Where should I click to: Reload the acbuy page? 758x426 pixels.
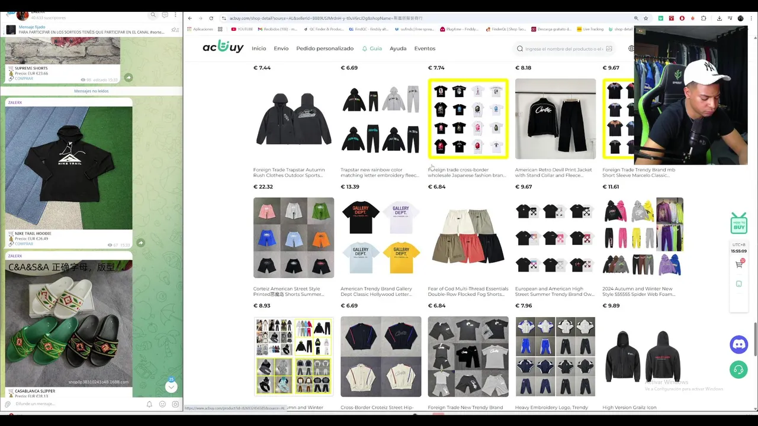pyautogui.click(x=211, y=18)
